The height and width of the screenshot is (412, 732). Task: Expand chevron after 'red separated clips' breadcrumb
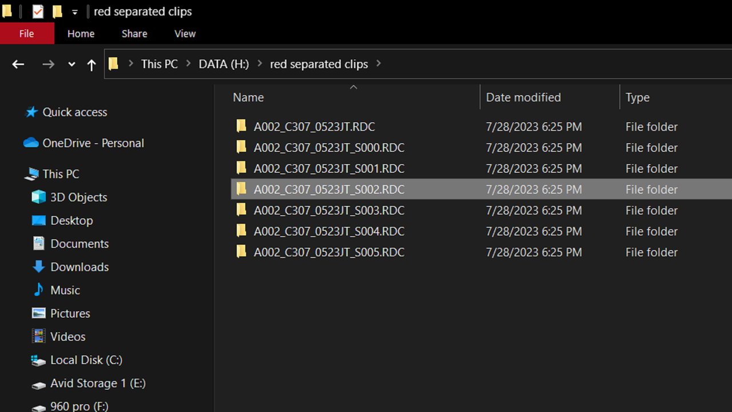click(x=379, y=64)
